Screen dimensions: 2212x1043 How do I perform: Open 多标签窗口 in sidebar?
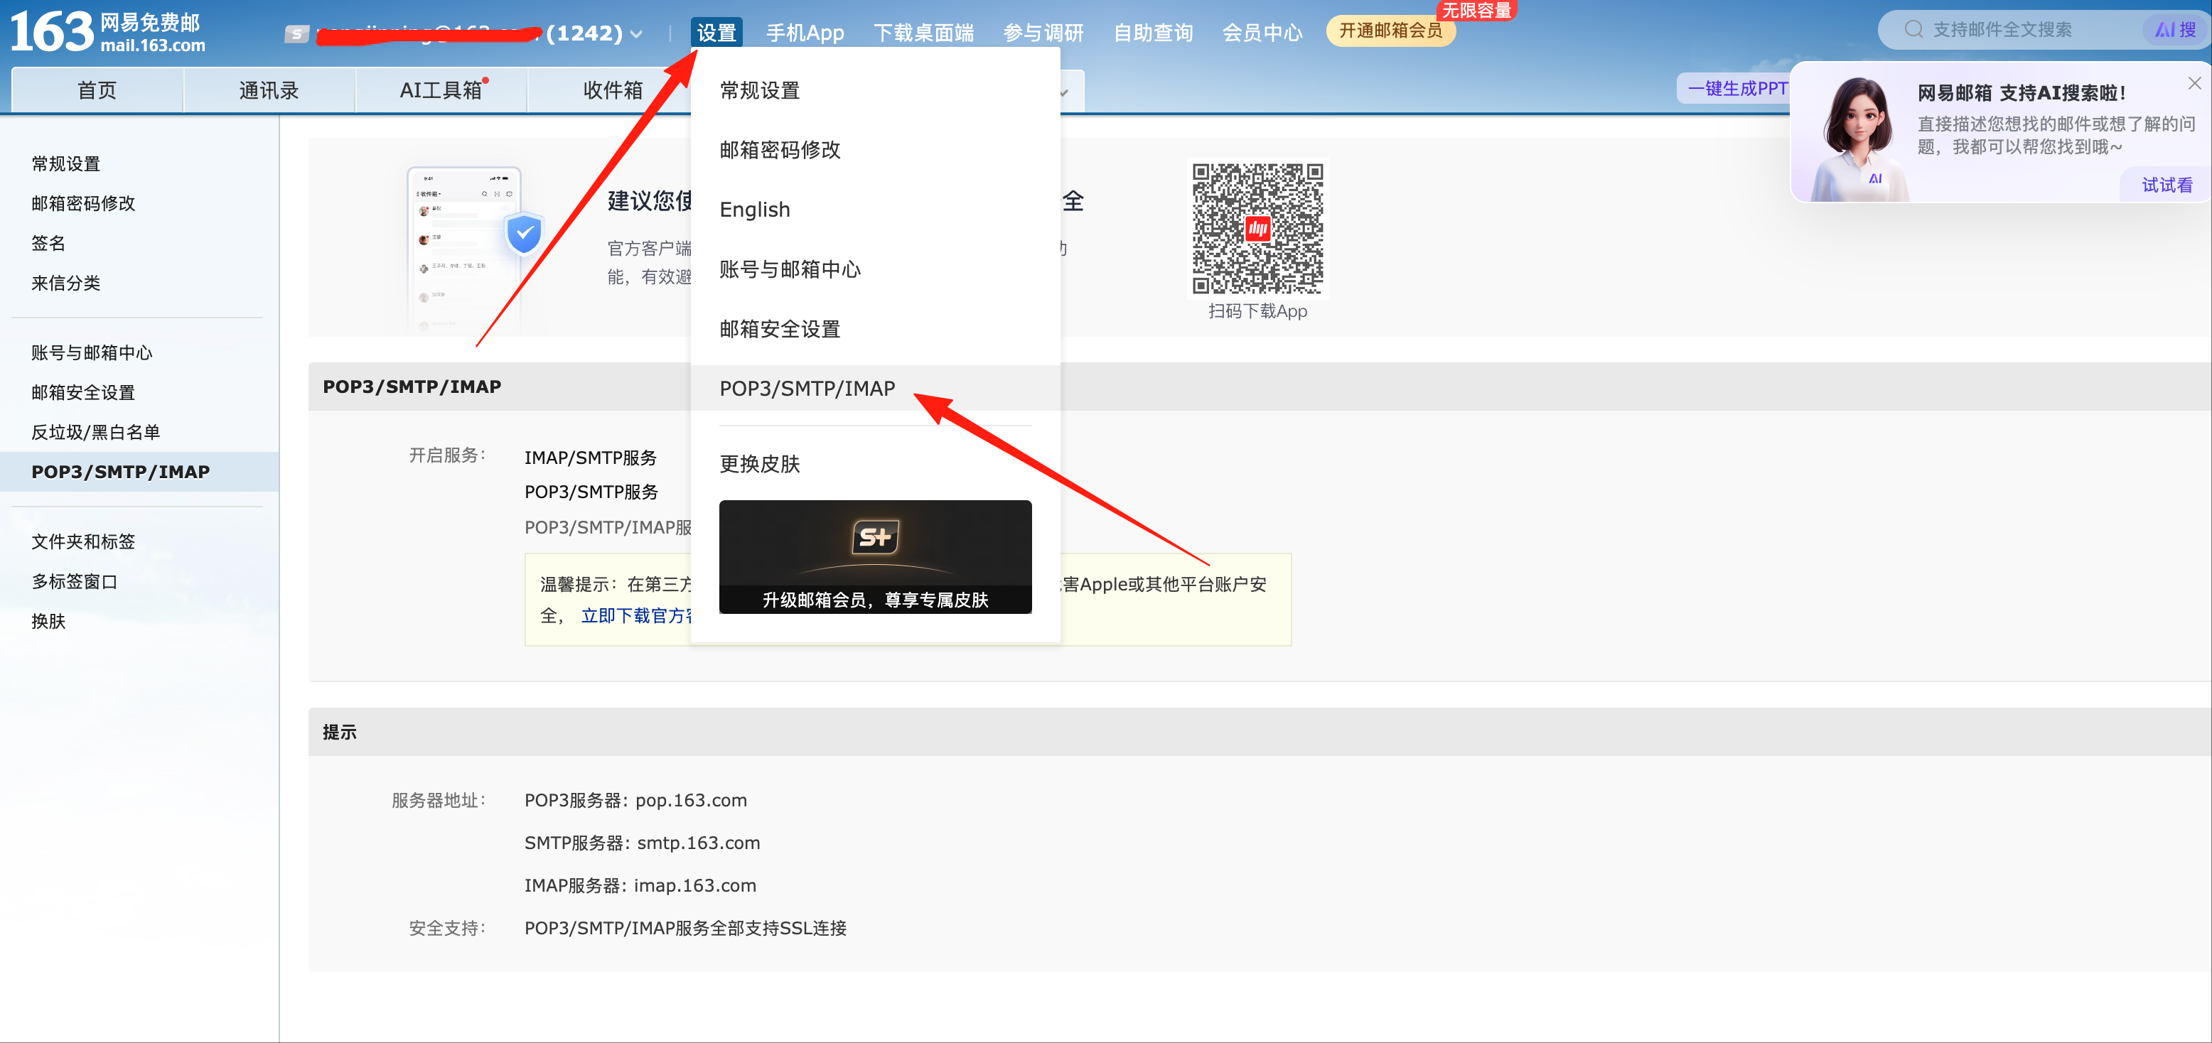pos(74,581)
